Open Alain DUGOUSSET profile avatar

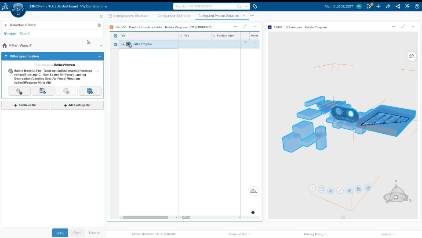point(359,7)
